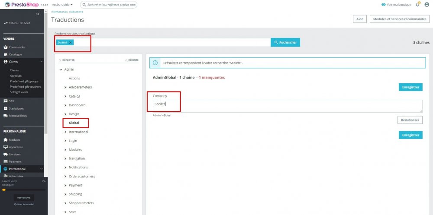Open notifications bell icon
The width and height of the screenshot is (433, 215).
pyautogui.click(x=418, y=5)
